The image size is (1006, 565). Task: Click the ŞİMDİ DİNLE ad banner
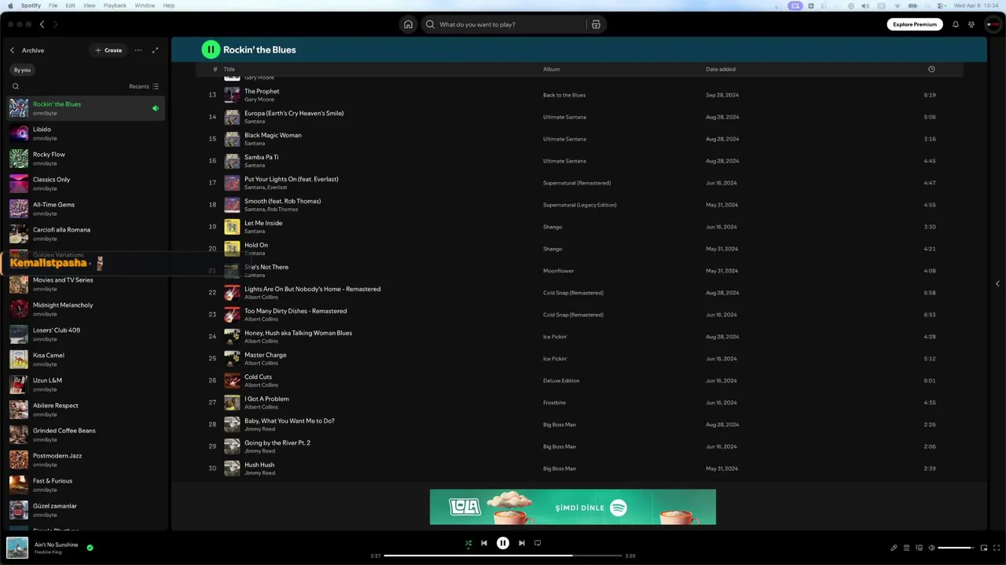573,507
